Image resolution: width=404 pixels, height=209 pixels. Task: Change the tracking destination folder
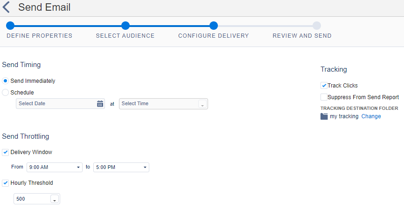coord(371,116)
